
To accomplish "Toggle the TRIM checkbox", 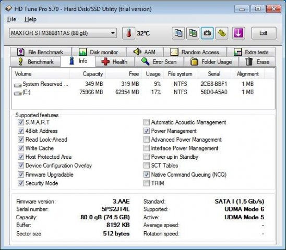I will point(147,183).
